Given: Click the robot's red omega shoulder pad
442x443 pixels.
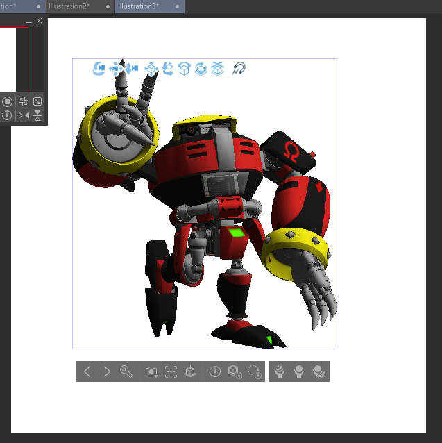Looking at the screenshot, I should coord(289,153).
